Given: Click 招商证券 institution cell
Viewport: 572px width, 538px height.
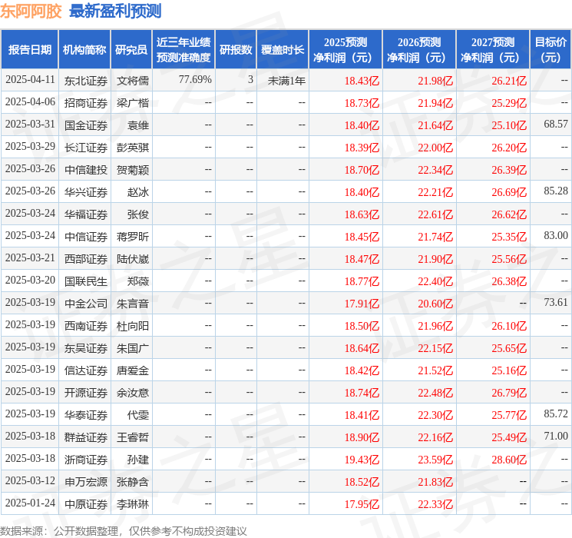Looking at the screenshot, I should tap(86, 103).
